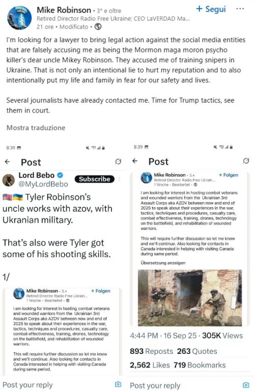Viewport: 254px width, 391px height.
Task: Subscribe to Lord Bebo
Action: click(95, 179)
